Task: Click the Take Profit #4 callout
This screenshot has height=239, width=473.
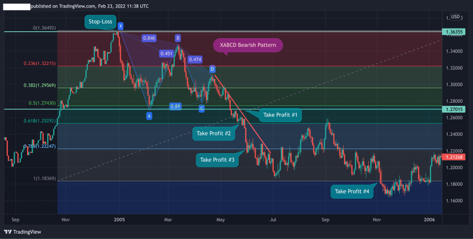Action: 352,192
